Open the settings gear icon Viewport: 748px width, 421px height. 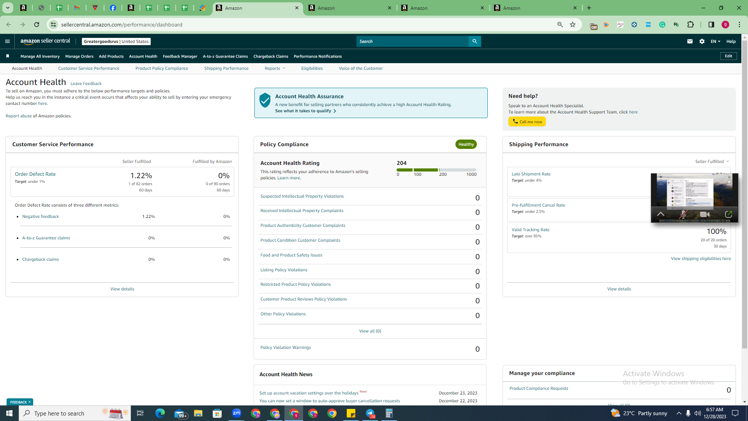702,41
